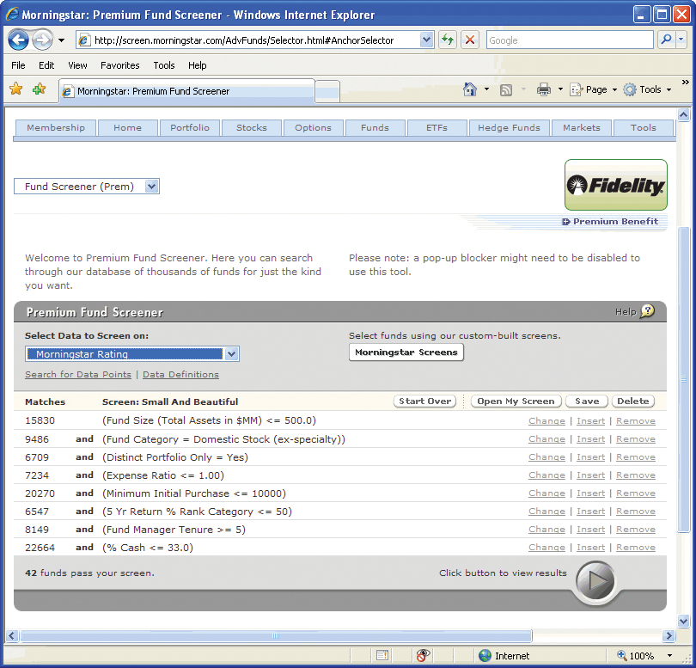This screenshot has width=696, height=668.
Task: Expand the address bar URL dropdown
Action: tap(427, 40)
